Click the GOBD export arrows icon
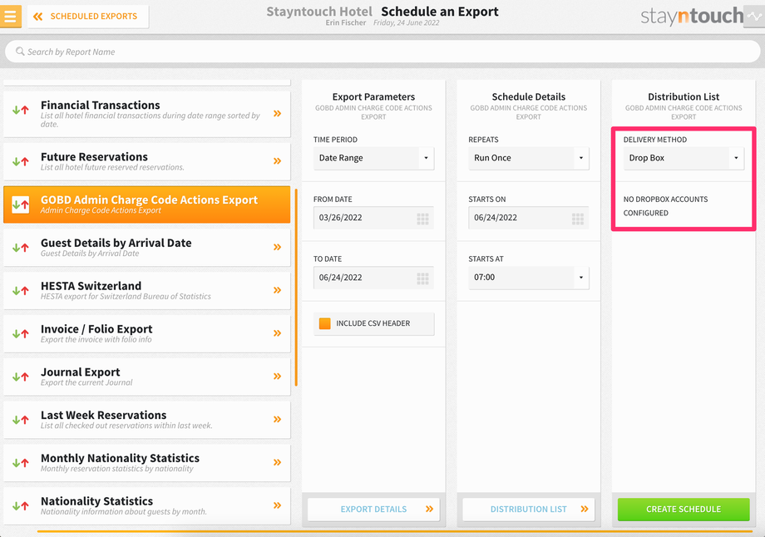 [21, 204]
